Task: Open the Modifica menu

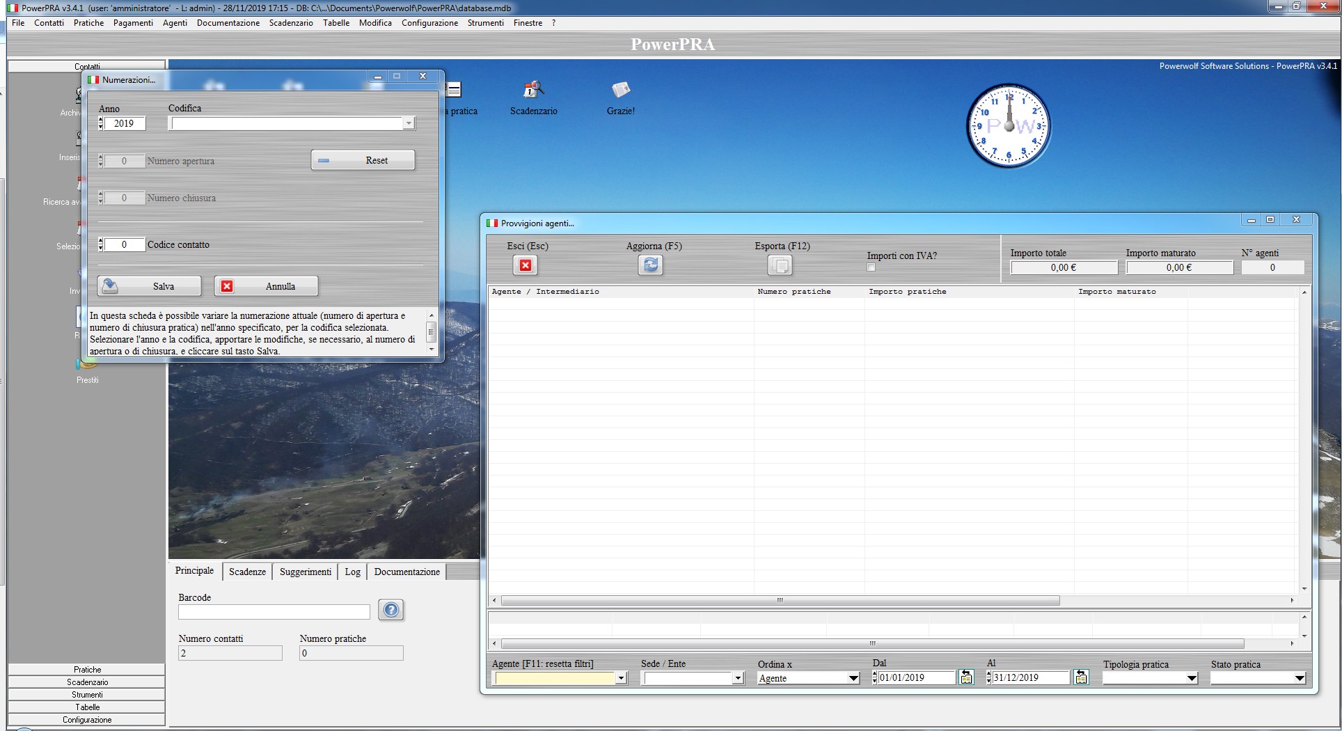Action: (x=375, y=23)
